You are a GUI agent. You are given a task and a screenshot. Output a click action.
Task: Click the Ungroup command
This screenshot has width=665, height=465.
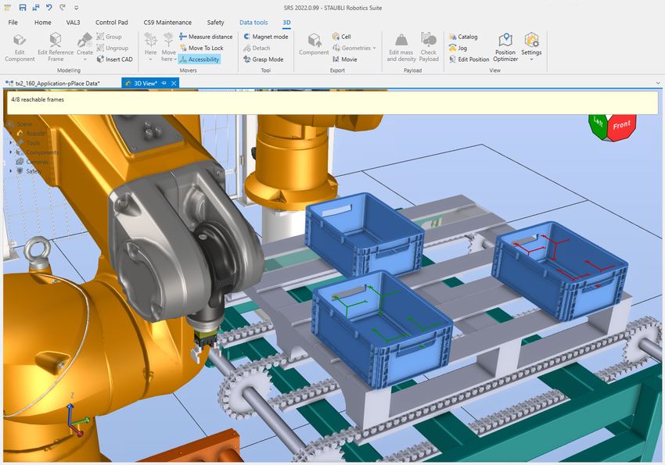pos(113,48)
